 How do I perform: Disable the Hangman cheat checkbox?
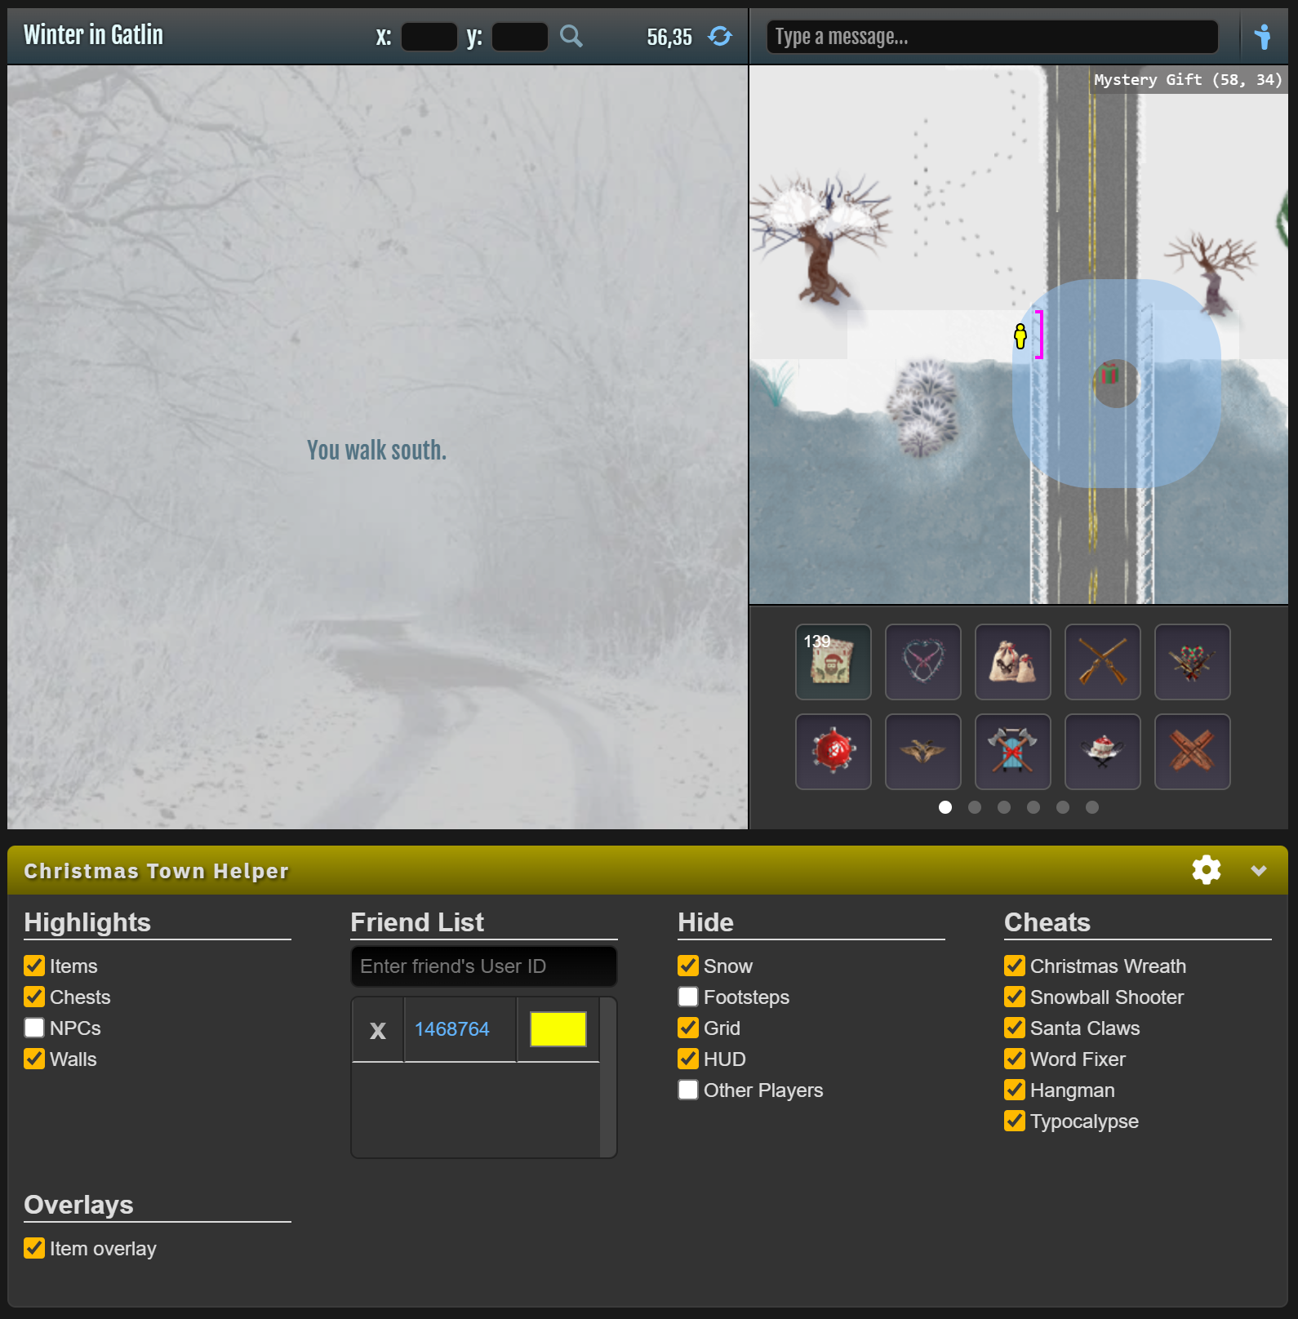pos(1015,1090)
